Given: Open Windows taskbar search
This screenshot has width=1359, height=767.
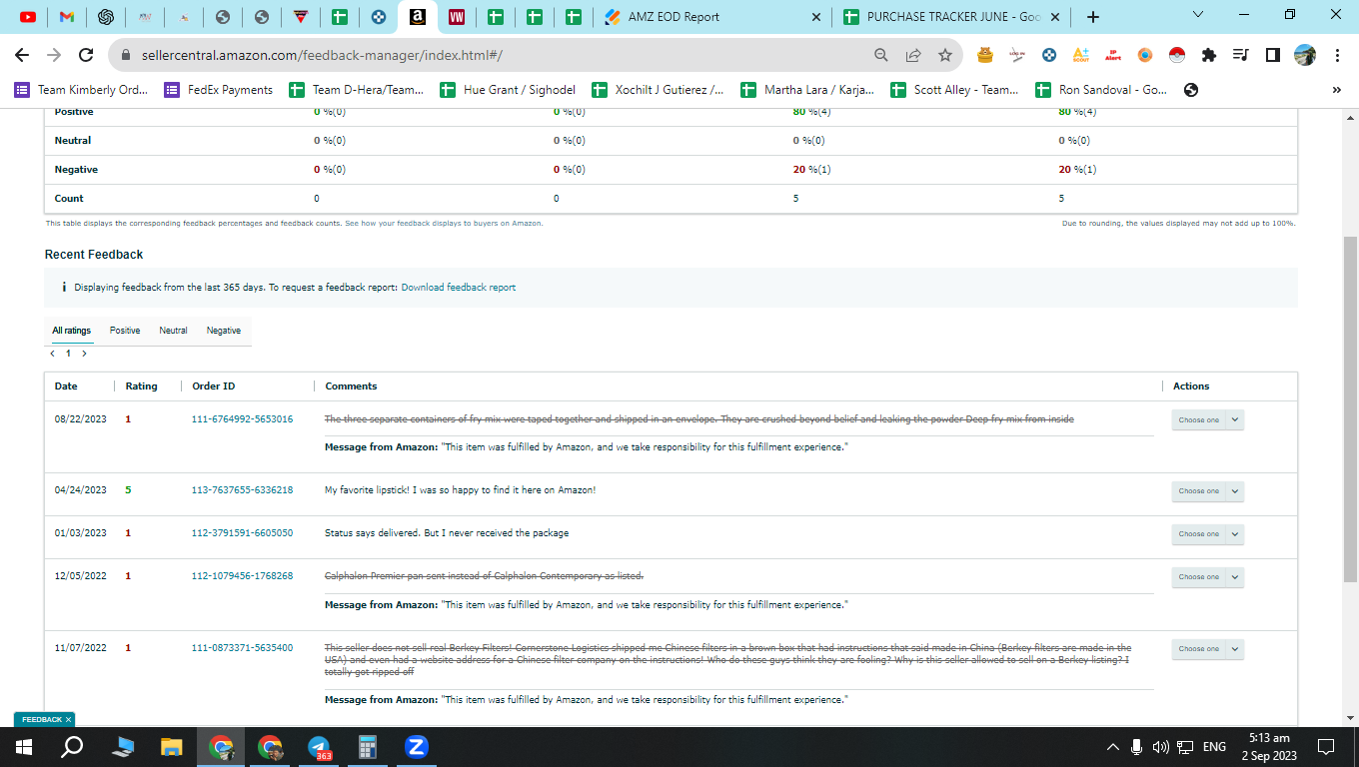Looking at the screenshot, I should click(x=72, y=746).
